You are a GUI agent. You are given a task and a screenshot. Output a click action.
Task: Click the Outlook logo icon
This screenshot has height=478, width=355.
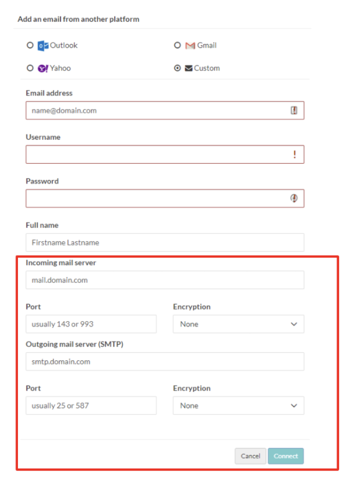point(43,45)
